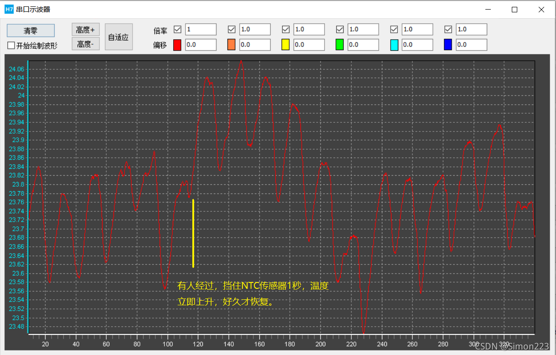
Task: Select the yellow channel color swatch
Action: pos(286,45)
